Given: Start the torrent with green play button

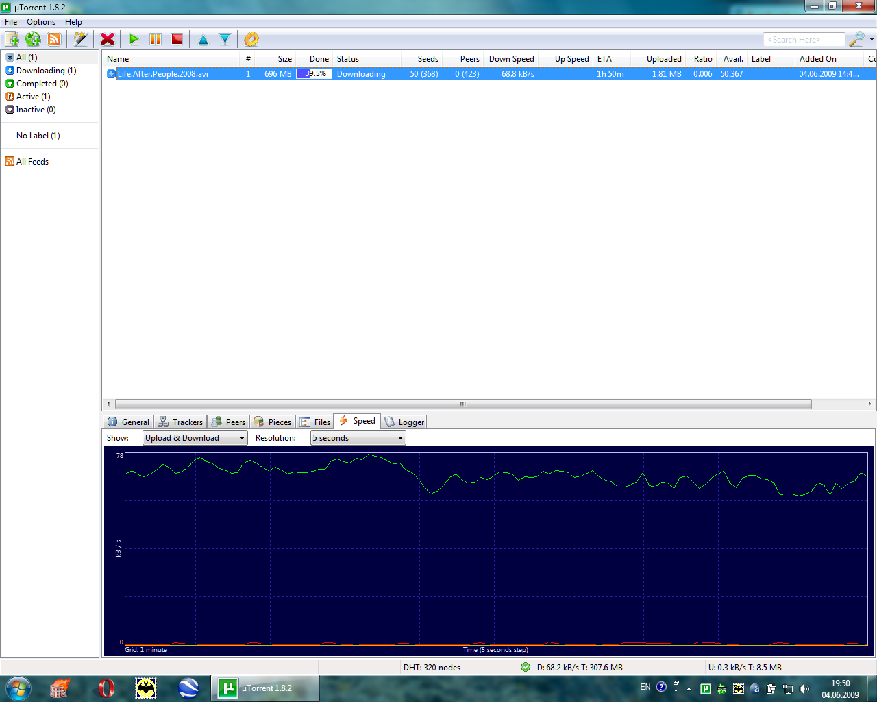Looking at the screenshot, I should click(x=134, y=39).
